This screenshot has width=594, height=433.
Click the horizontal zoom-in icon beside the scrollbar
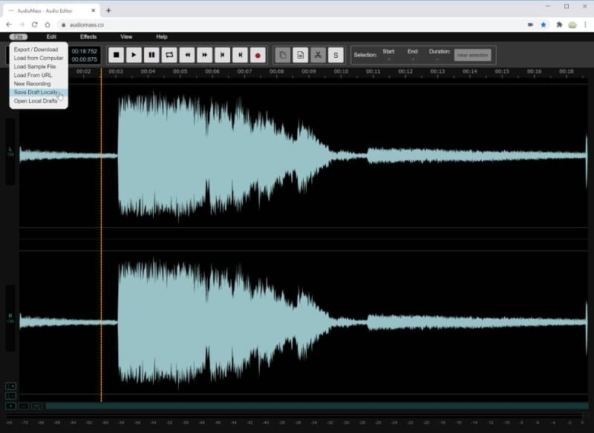tap(10, 406)
